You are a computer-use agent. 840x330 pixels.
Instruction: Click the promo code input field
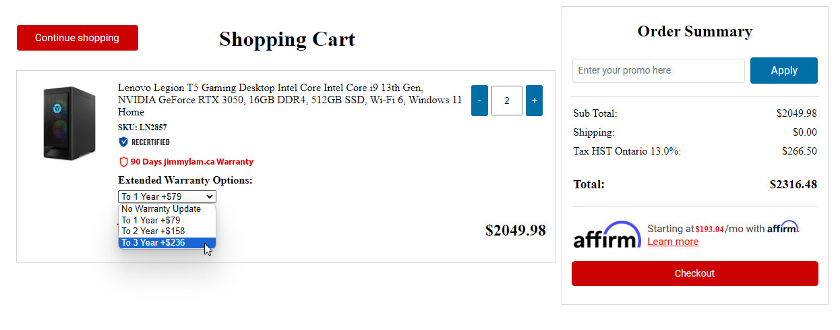(x=658, y=70)
